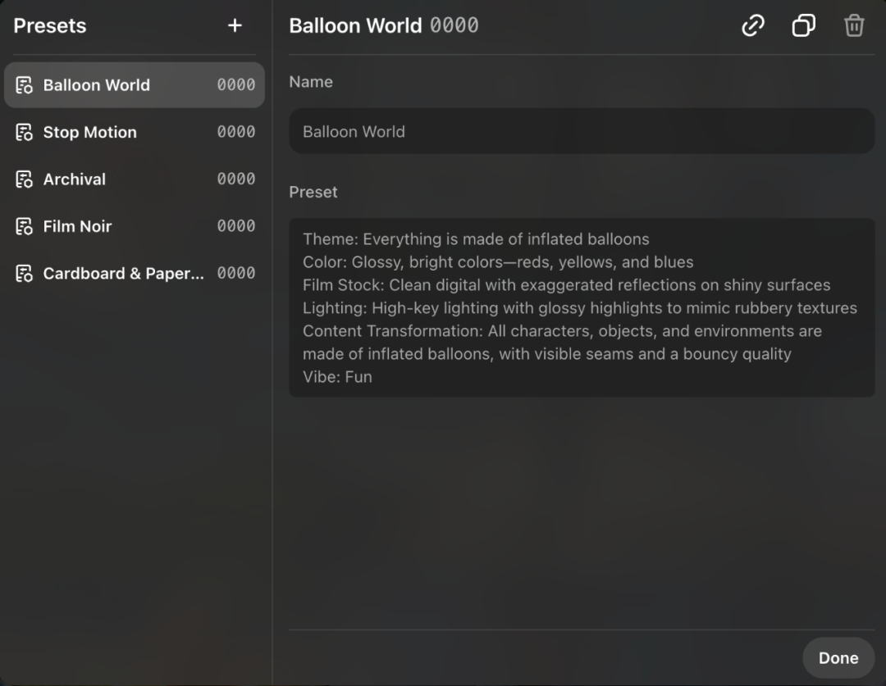886x686 pixels.
Task: Open the Archival preset
Action: pyautogui.click(x=135, y=179)
